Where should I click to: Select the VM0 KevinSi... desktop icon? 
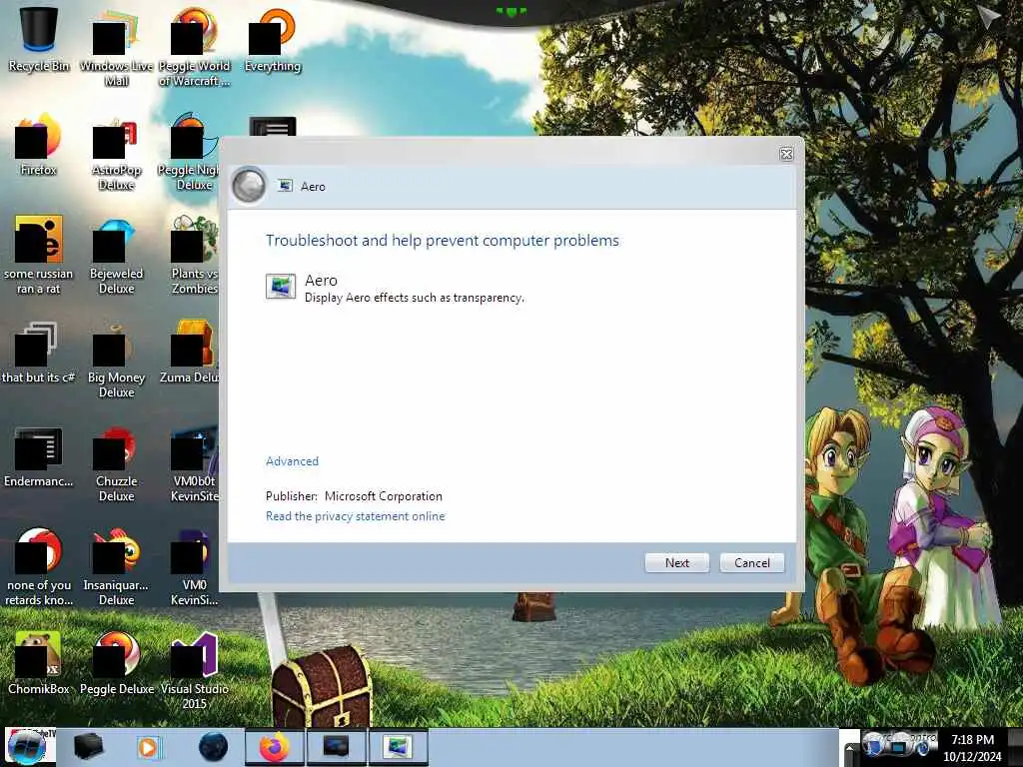pos(194,566)
